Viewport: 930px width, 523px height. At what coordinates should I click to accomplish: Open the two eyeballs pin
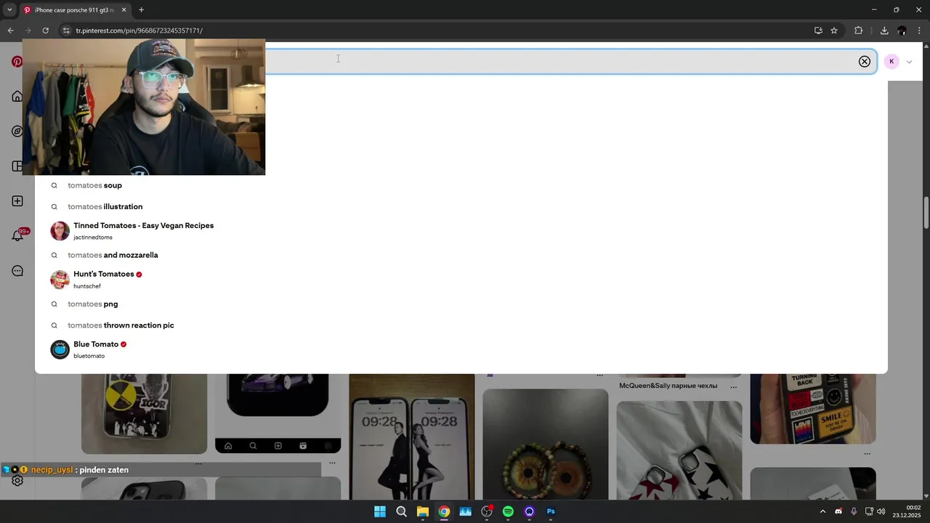[x=546, y=445]
